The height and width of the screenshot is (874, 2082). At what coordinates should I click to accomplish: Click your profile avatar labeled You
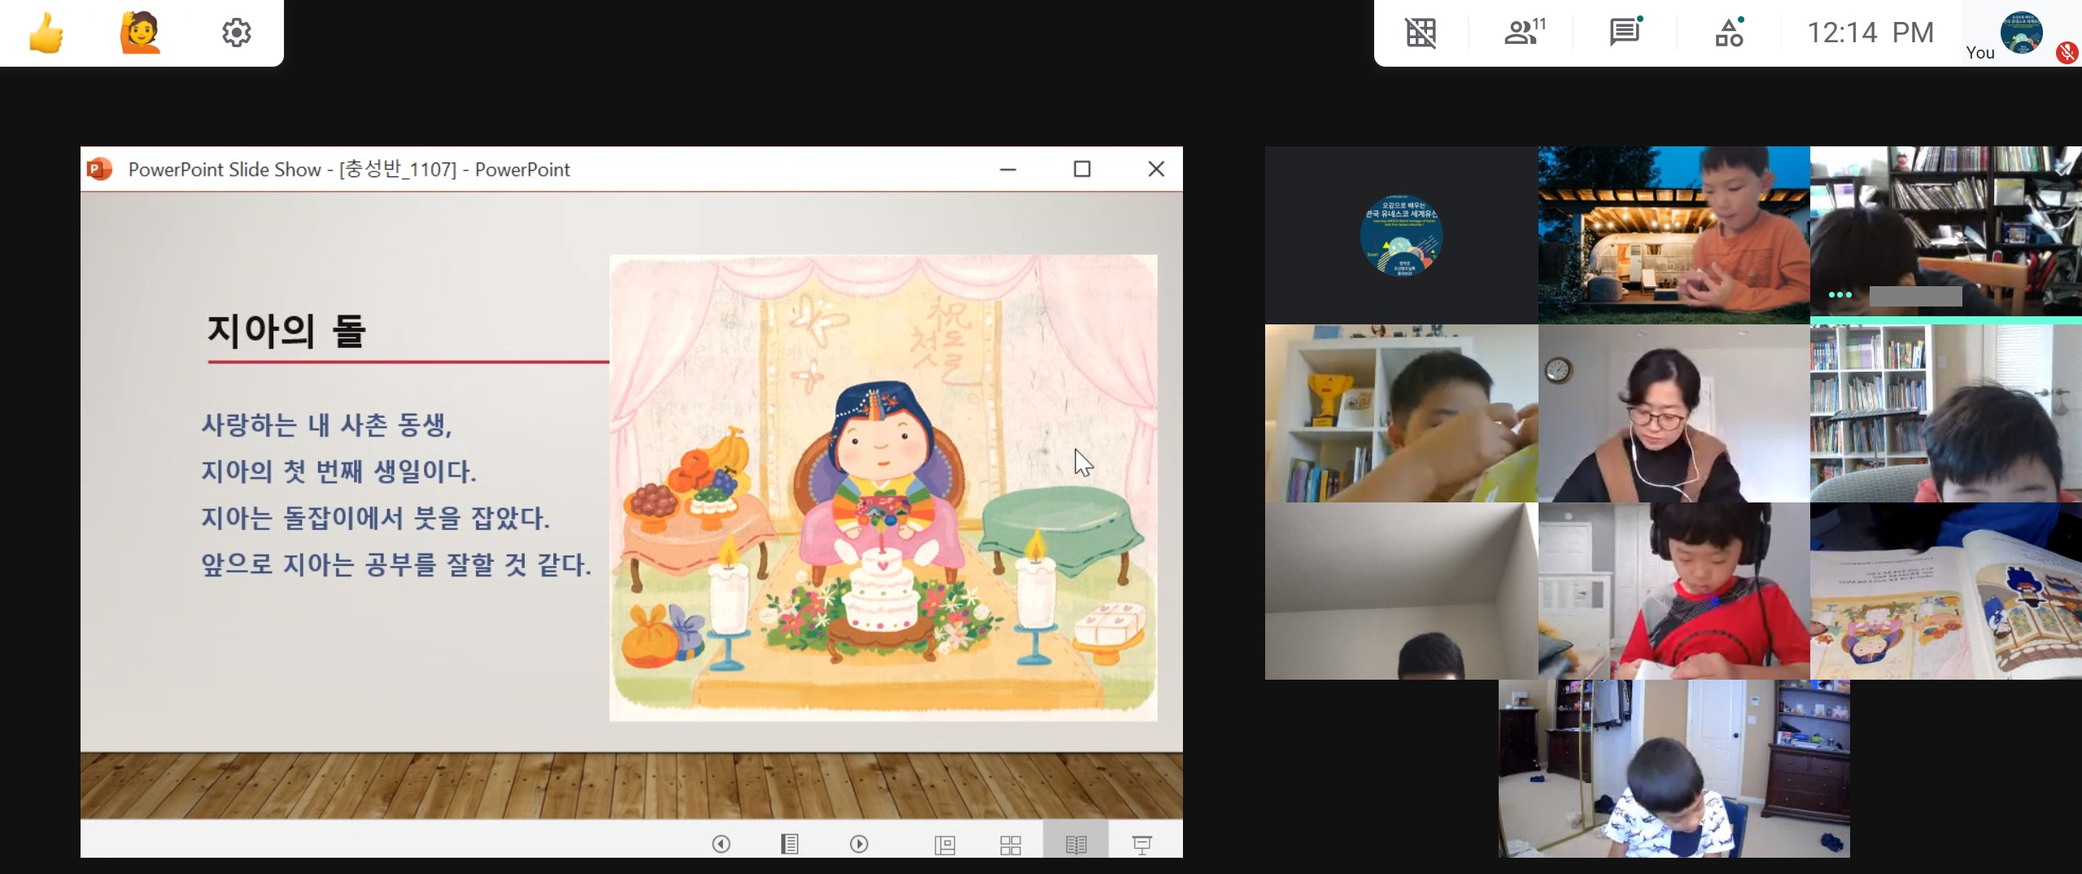click(x=2021, y=33)
